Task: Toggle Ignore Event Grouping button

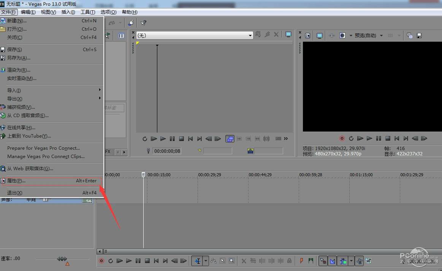Action: (x=368, y=261)
